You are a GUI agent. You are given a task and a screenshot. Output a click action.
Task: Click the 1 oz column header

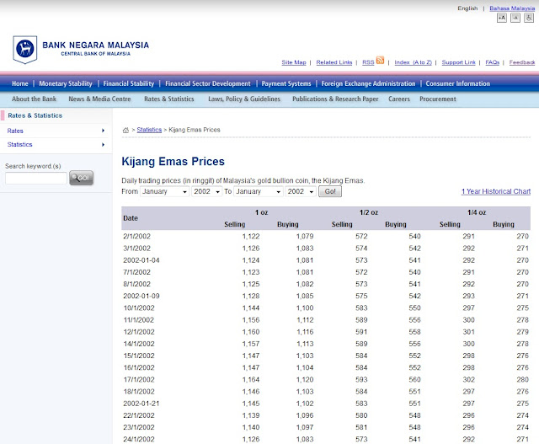[x=261, y=212]
